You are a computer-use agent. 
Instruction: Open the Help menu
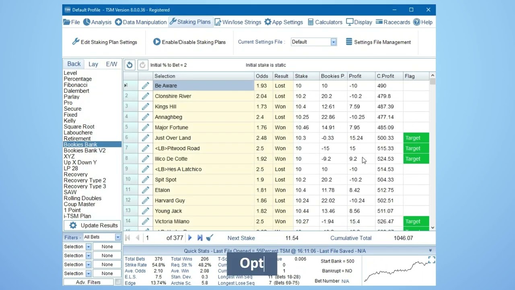pos(423,22)
